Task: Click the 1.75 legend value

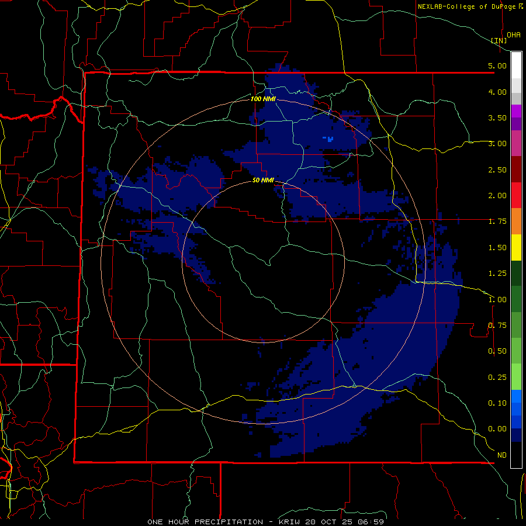Action: [x=497, y=221]
